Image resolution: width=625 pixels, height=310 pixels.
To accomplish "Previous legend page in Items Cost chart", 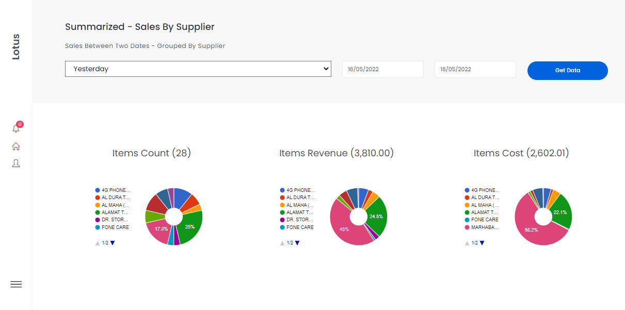I will 467,243.
